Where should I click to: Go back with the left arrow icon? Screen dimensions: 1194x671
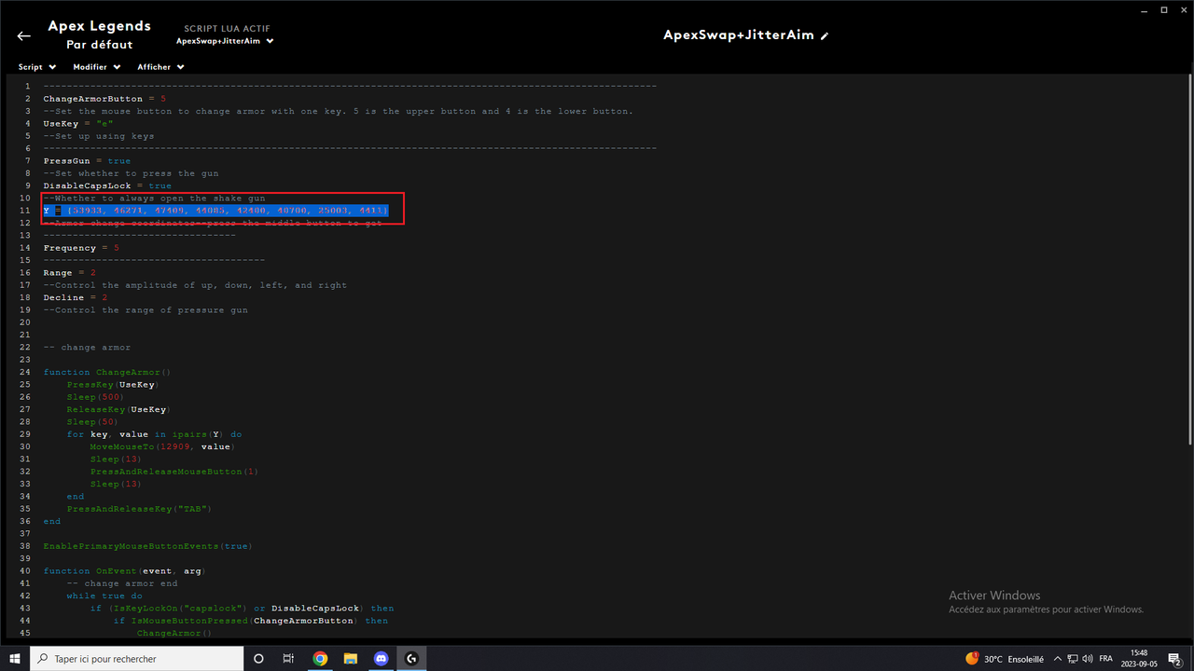click(x=23, y=36)
